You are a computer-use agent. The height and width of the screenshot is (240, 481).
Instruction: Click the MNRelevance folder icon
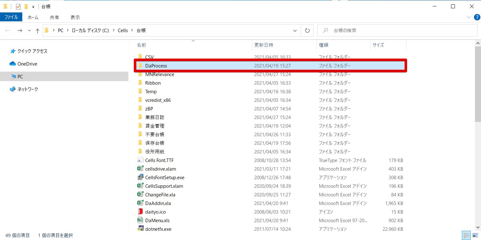point(140,74)
